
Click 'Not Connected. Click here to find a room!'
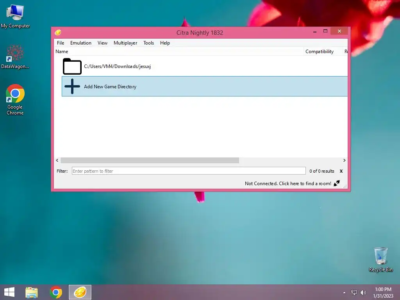(288, 184)
